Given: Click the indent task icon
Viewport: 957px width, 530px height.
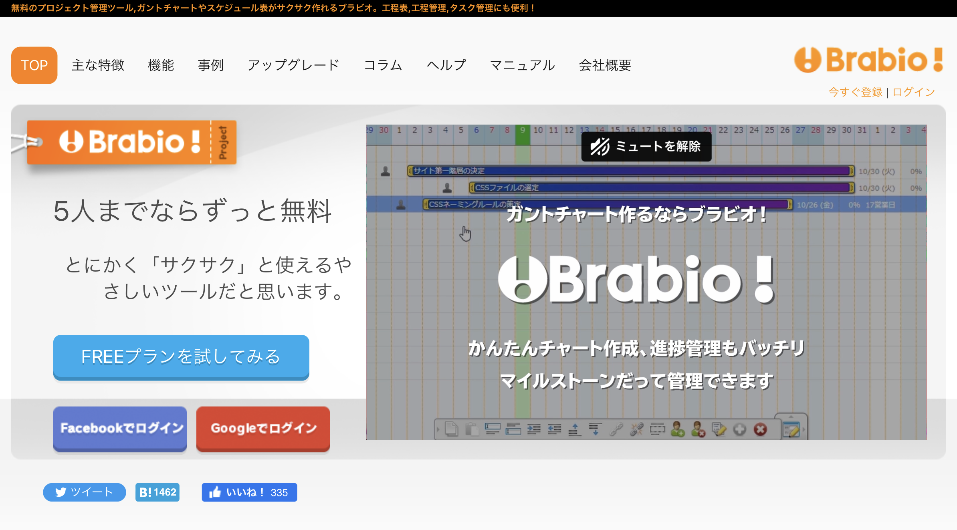Looking at the screenshot, I should (534, 429).
